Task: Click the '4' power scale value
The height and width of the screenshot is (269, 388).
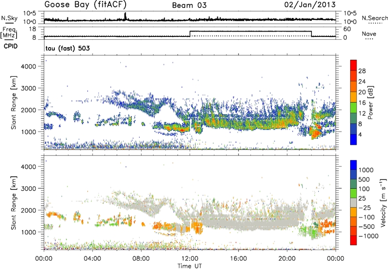Action: coord(360,134)
